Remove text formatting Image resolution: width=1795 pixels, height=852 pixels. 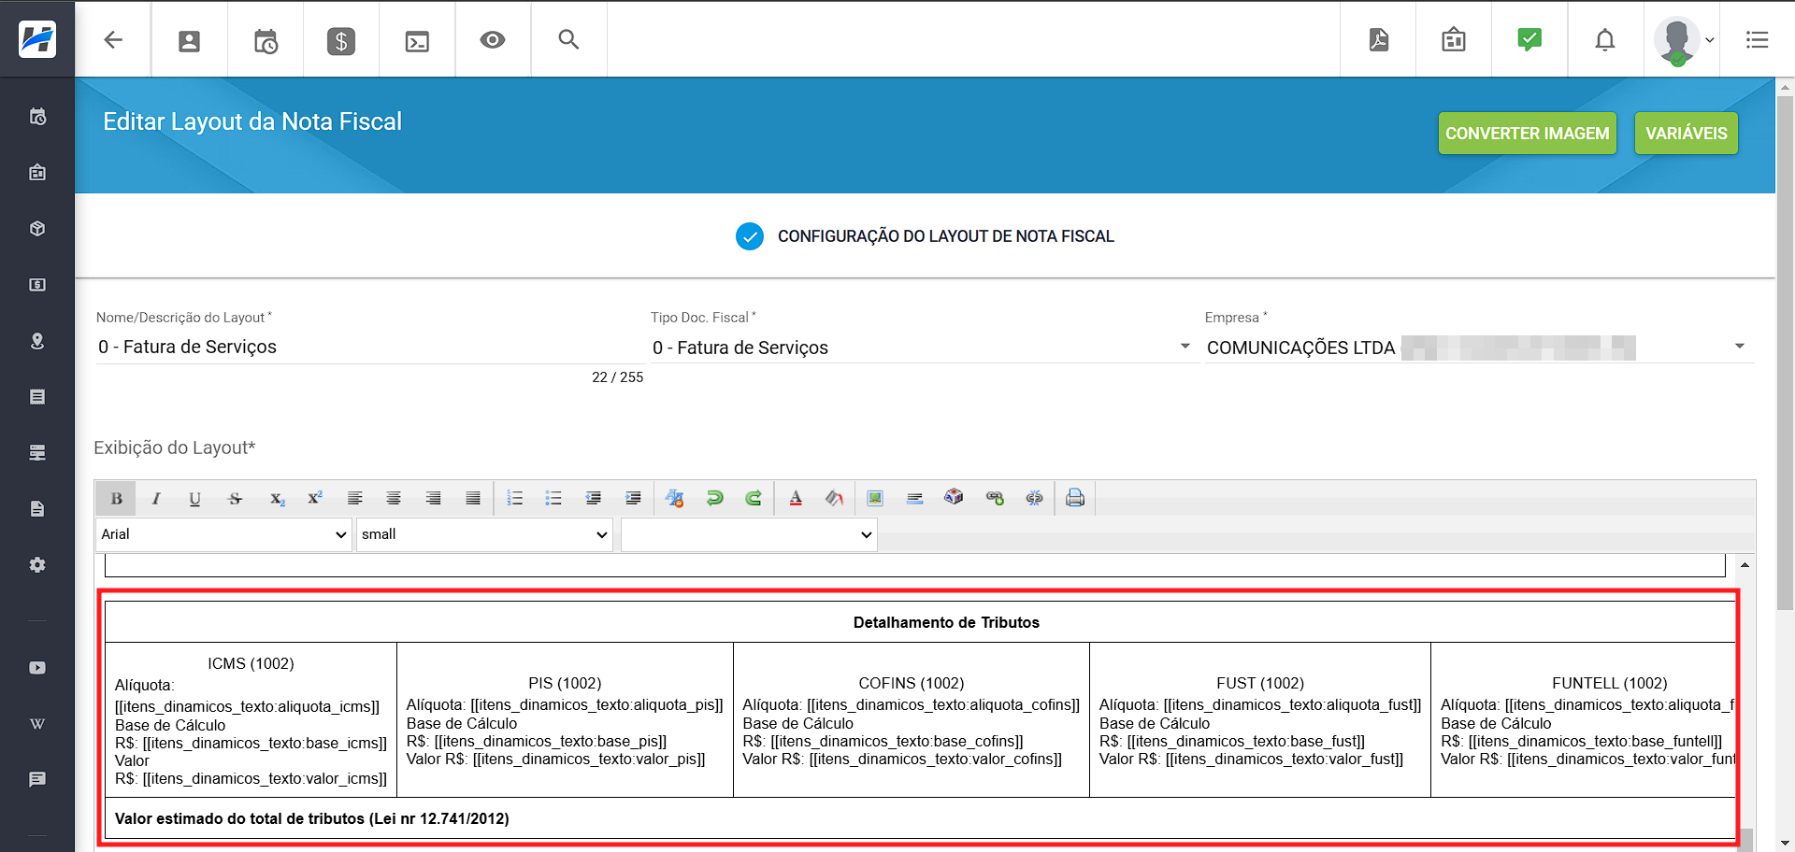674,499
